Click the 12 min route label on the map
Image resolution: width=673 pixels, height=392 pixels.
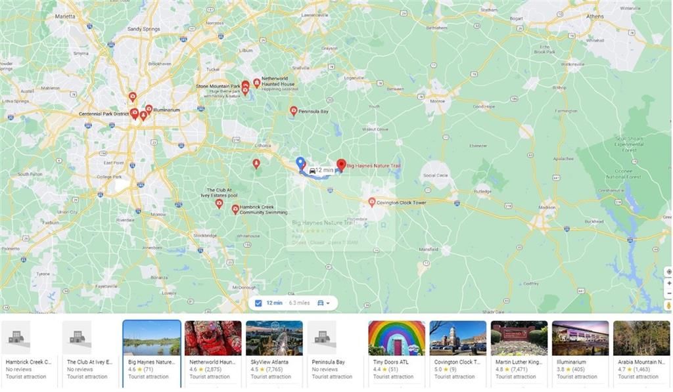point(321,170)
